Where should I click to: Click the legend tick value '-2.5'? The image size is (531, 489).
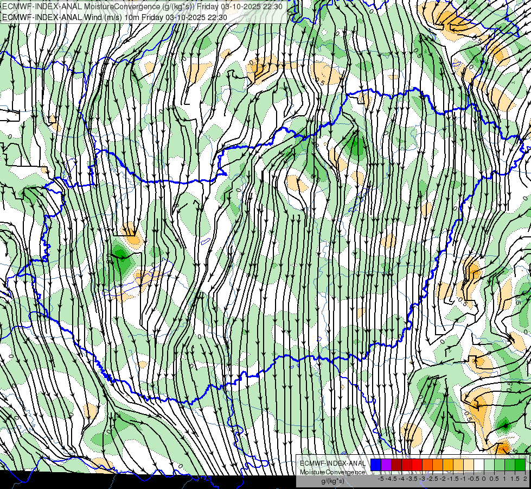click(x=432, y=479)
